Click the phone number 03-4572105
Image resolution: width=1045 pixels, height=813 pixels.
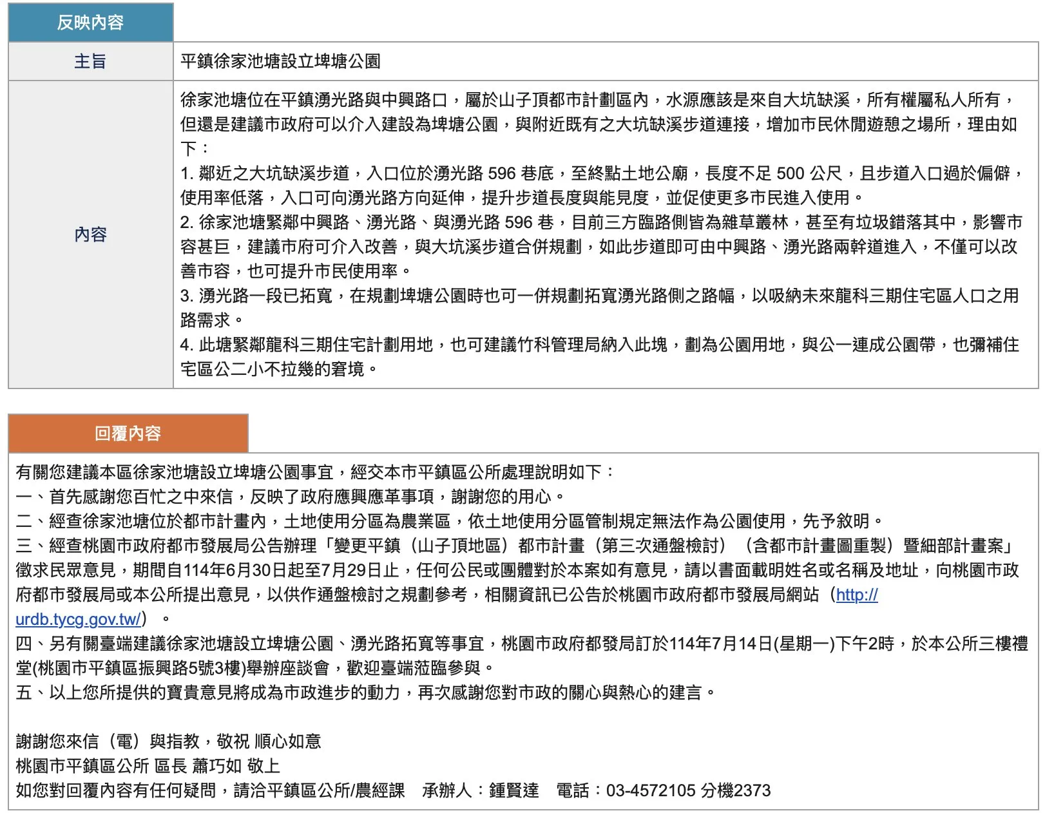click(650, 790)
